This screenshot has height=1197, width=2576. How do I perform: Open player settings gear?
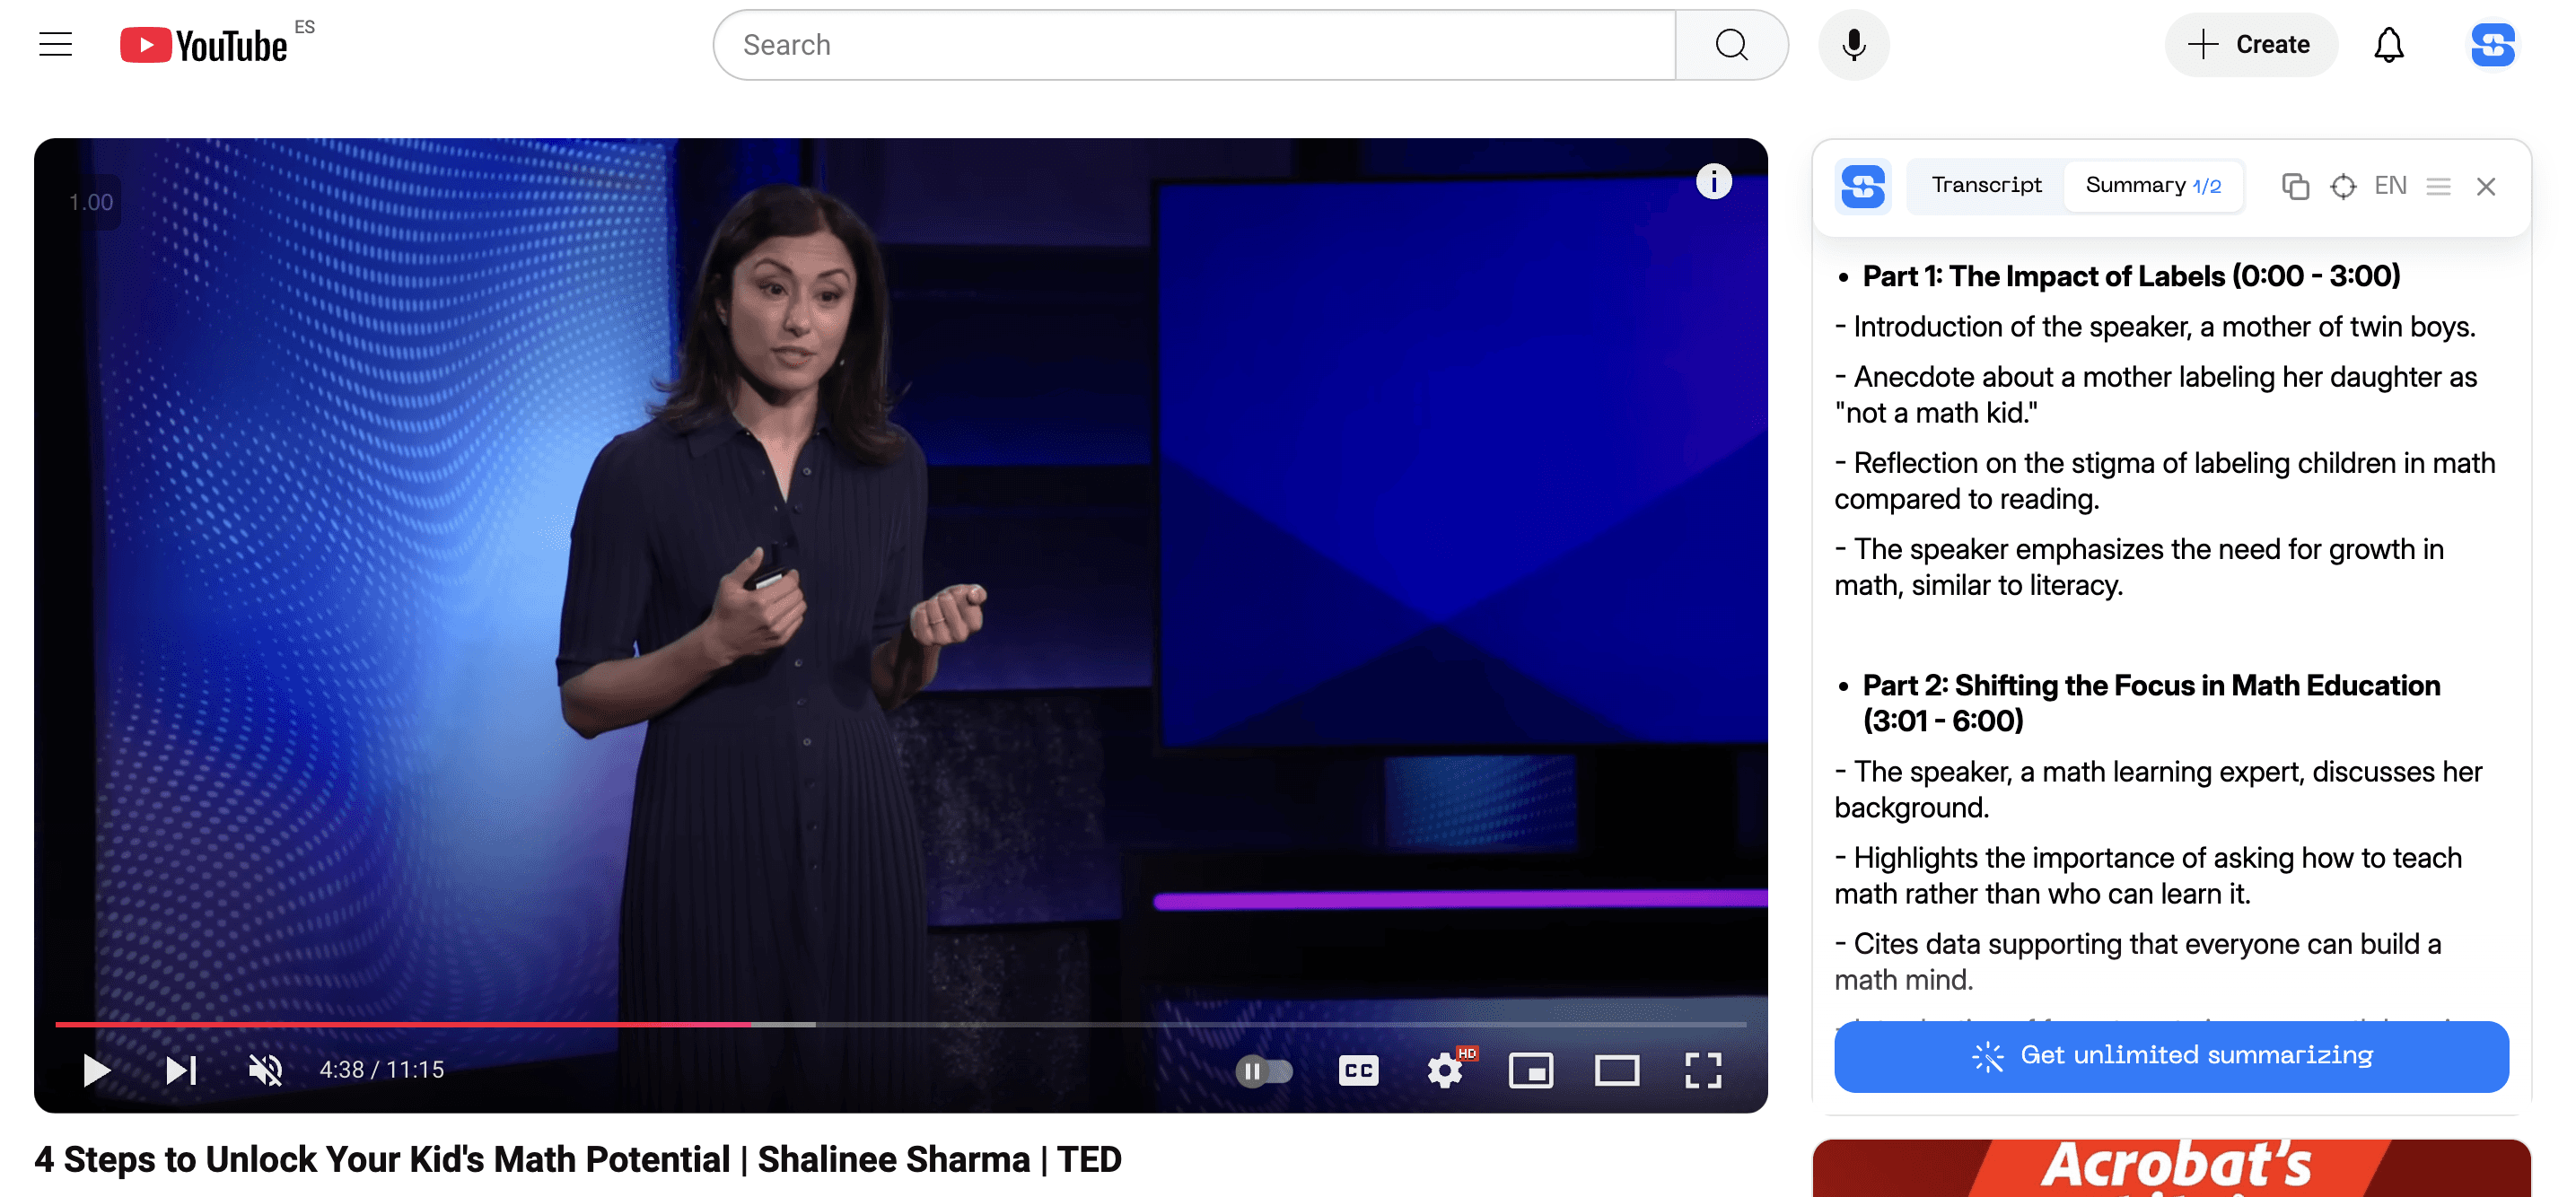click(x=1446, y=1070)
